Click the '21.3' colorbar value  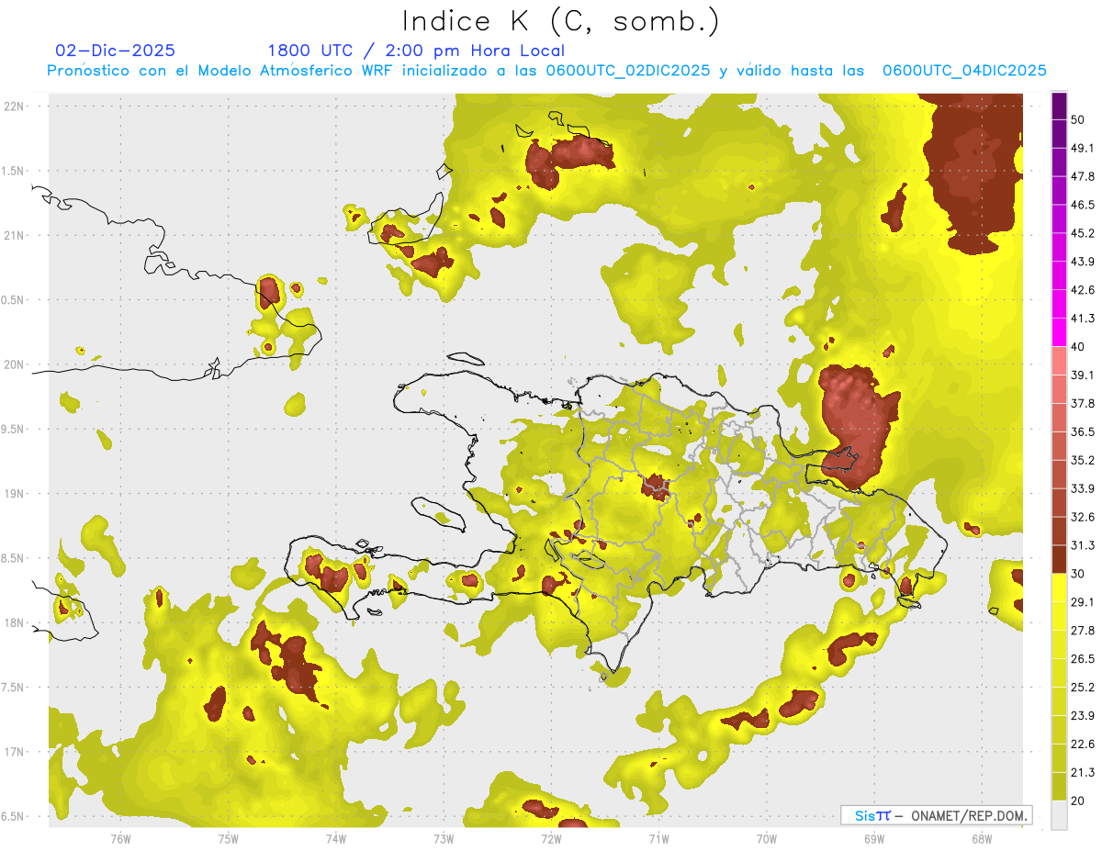[x=1084, y=772]
